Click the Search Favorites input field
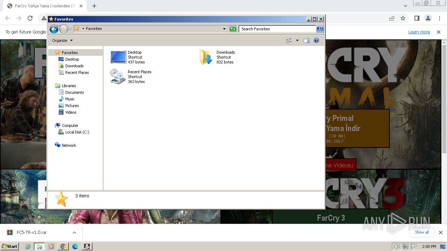The image size is (447, 251). pos(278,29)
